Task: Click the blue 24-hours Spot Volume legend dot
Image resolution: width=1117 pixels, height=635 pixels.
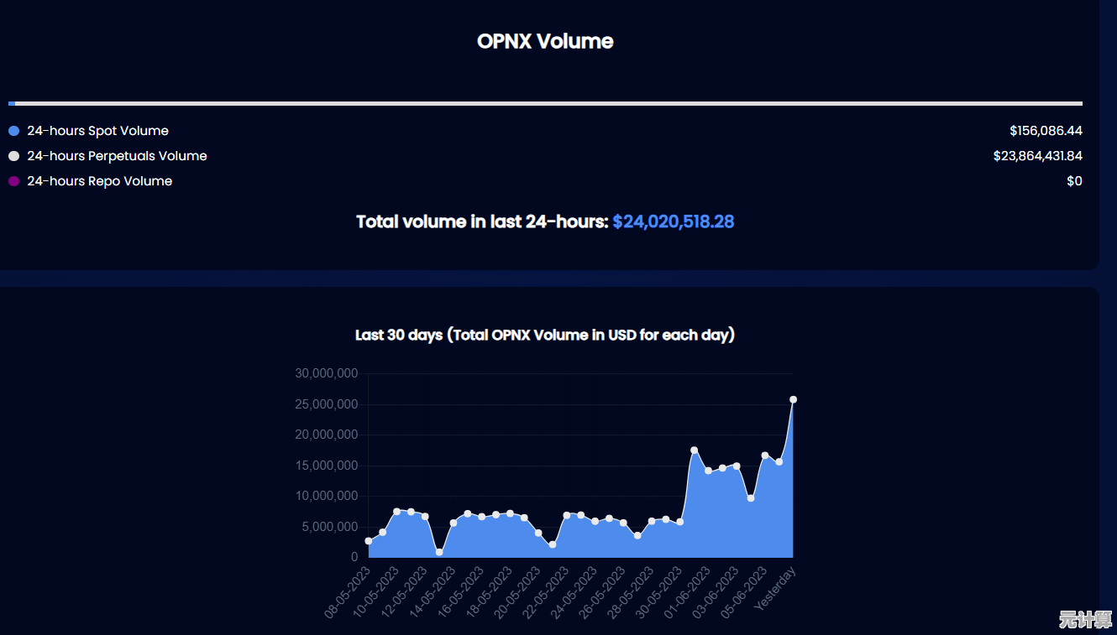Action: pos(13,131)
